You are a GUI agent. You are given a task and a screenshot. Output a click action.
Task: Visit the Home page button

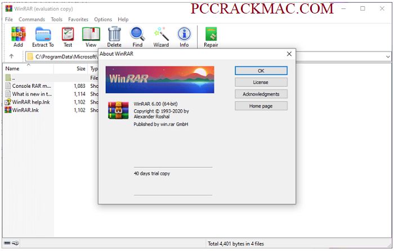261,106
